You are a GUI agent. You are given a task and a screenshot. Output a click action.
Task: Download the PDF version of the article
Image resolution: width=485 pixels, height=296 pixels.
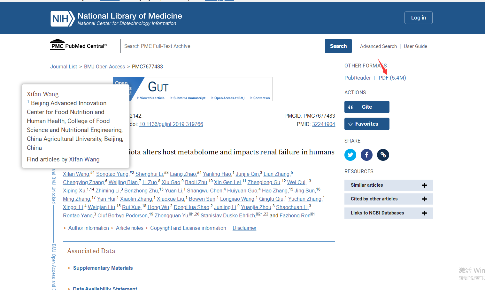pos(392,77)
